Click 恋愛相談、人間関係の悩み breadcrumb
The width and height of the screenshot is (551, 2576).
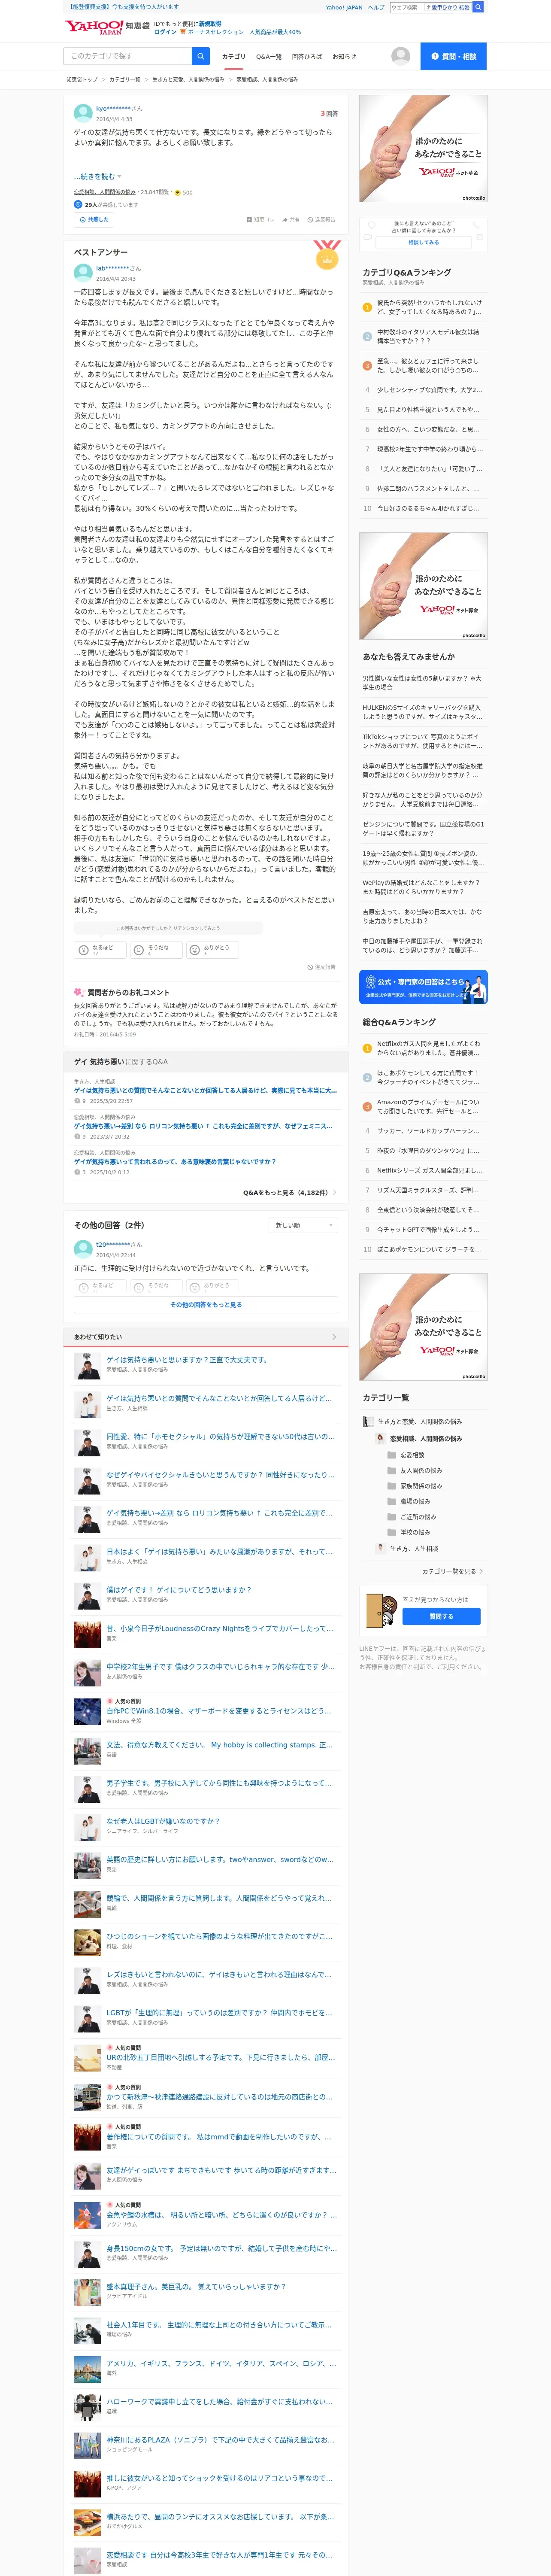[x=267, y=79]
